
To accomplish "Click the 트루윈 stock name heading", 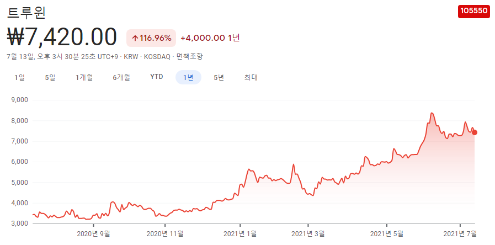I will pos(26,13).
